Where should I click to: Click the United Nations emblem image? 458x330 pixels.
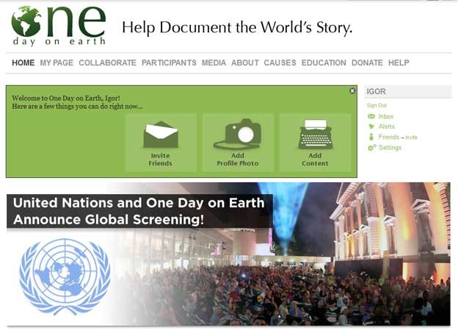[x=65, y=276]
